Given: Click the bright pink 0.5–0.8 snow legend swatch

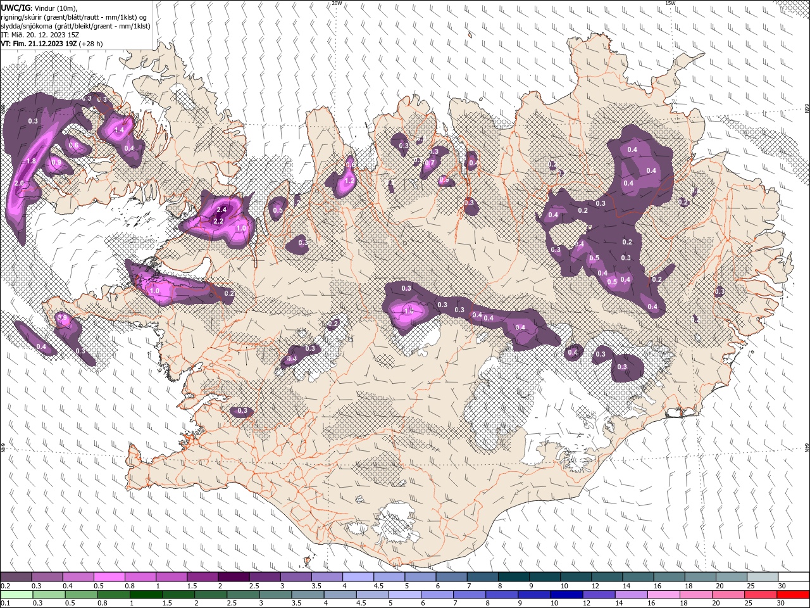Looking at the screenshot, I should [x=109, y=577].
